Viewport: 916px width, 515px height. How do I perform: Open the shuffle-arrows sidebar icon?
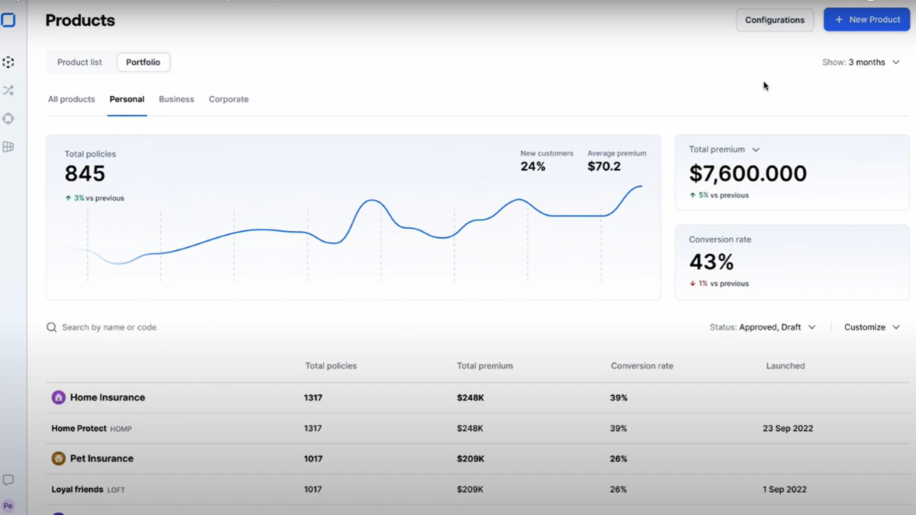tap(9, 90)
